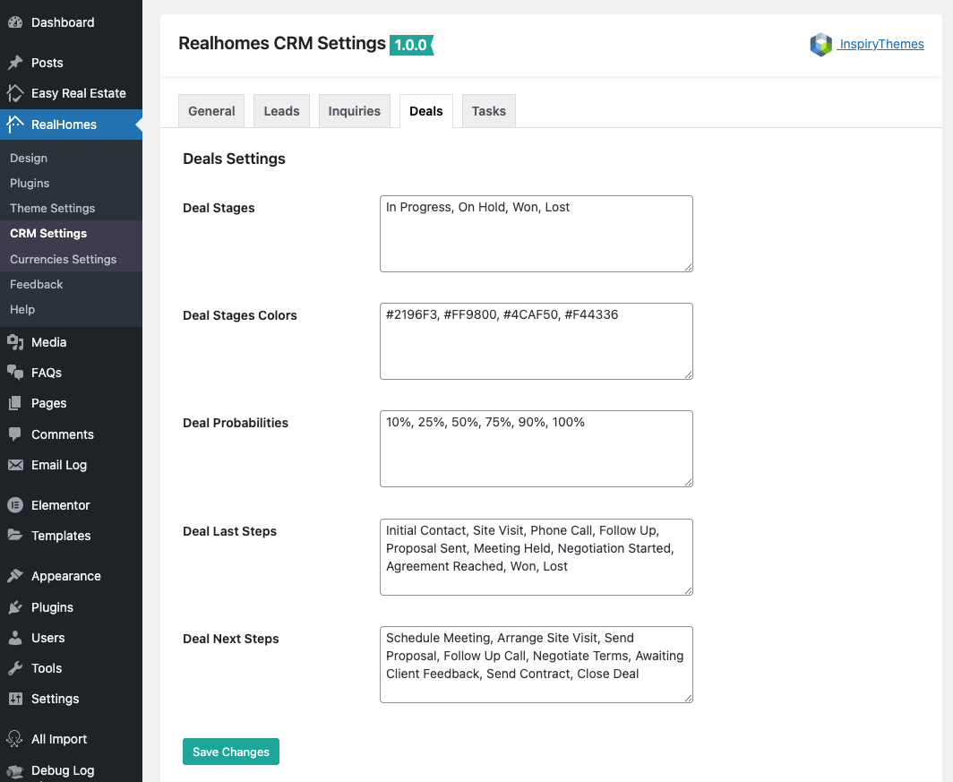The image size is (953, 782).
Task: Click the InspiryThemes logo icon
Action: (820, 45)
